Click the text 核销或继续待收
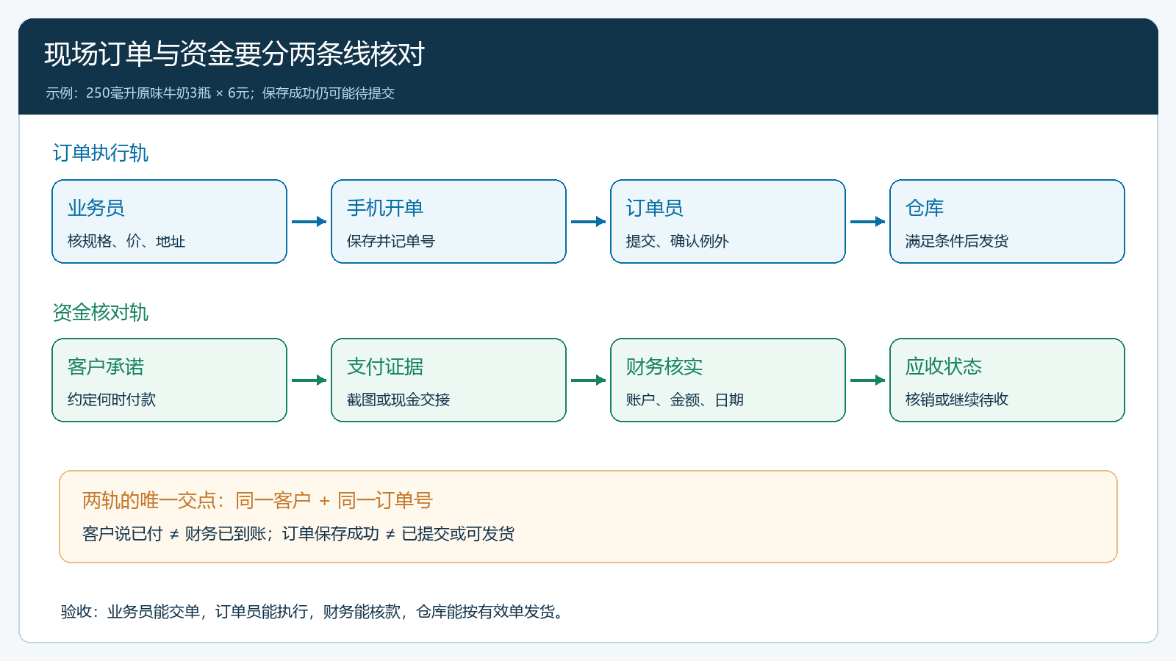Viewport: 1176px width, 661px height. (957, 400)
